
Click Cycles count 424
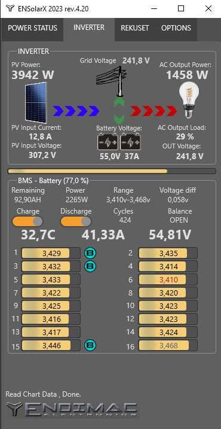(125, 220)
